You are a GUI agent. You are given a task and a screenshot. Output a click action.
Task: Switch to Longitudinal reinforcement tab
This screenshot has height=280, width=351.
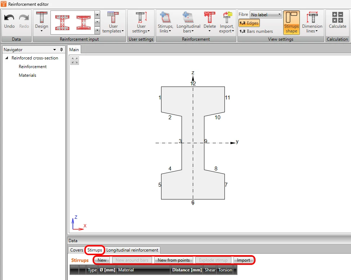[132, 250]
